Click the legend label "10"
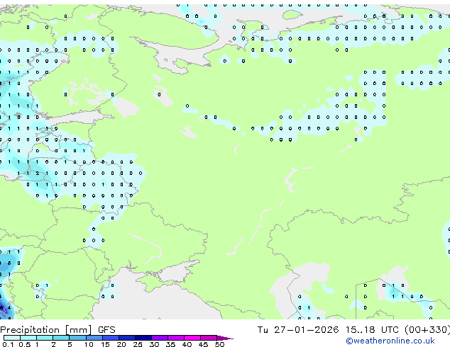 click(x=89, y=344)
